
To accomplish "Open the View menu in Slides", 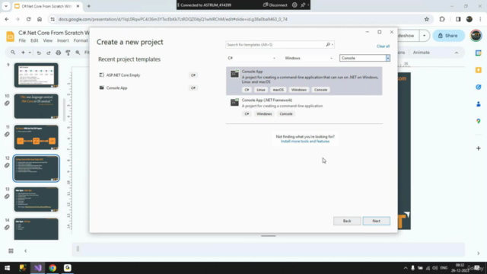I will [47, 40].
